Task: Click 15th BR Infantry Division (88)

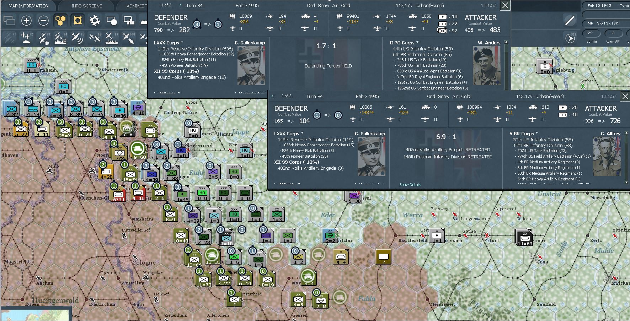Action: coord(543,145)
